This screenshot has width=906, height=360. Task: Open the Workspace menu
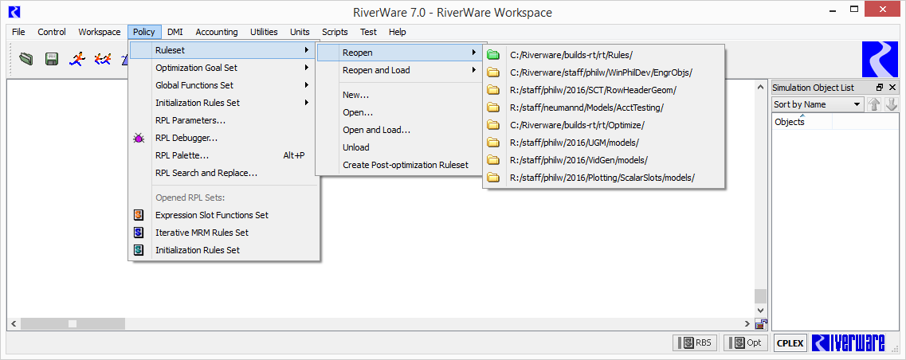point(100,32)
